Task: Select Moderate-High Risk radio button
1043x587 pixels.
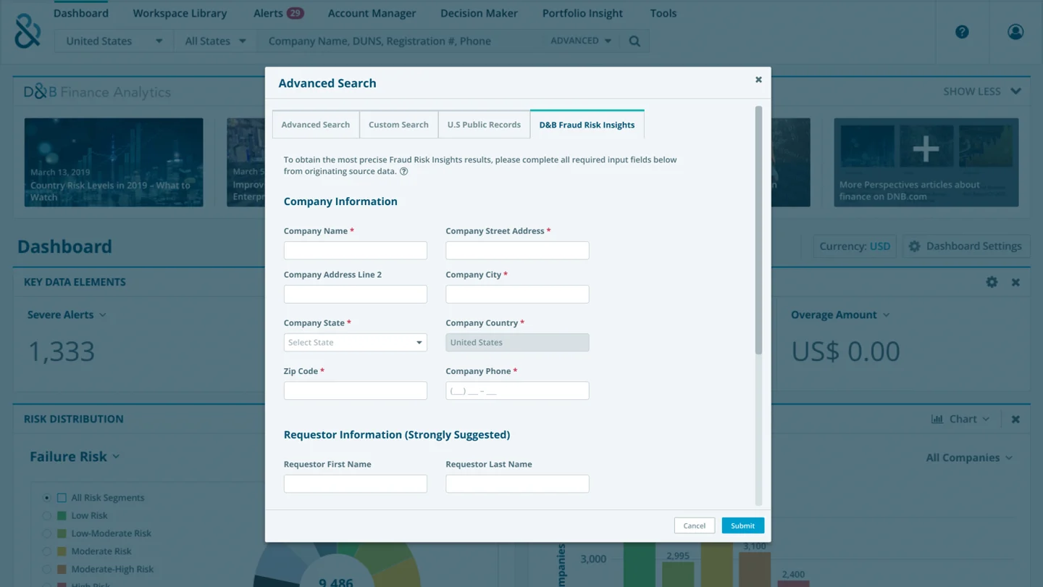Action: [46, 570]
